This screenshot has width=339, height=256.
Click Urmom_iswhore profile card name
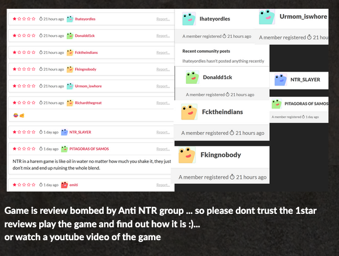click(x=303, y=16)
